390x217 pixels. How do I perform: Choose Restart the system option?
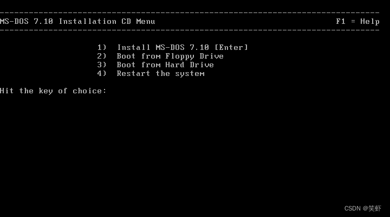(x=151, y=73)
